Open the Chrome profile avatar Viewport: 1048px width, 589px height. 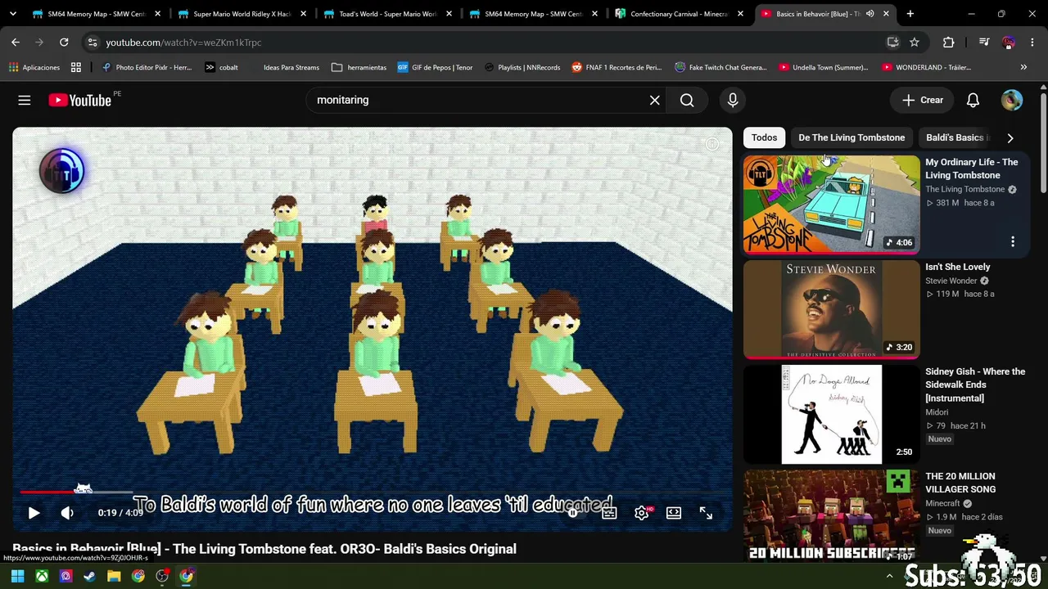click(x=1009, y=43)
